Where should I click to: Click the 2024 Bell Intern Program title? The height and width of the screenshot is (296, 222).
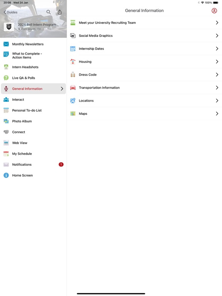37,25
